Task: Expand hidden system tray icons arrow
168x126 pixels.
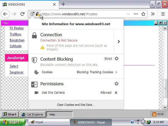Action: pos(143,122)
